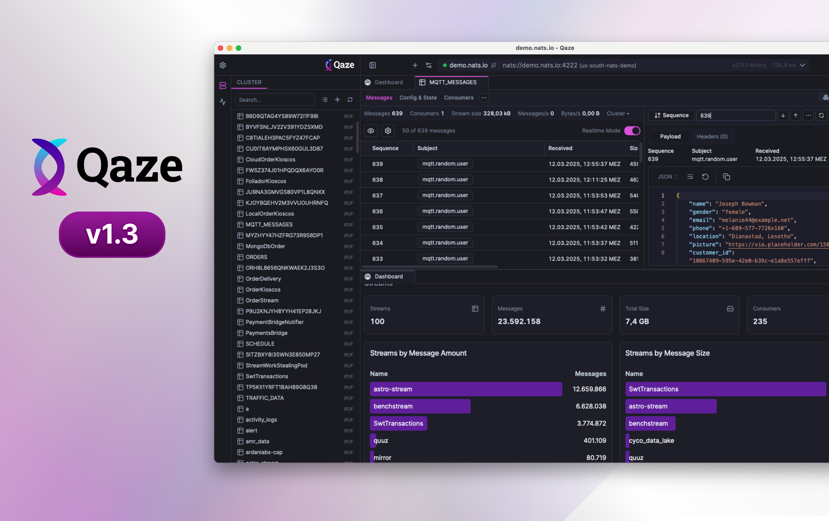Create a new connection with the plus icon

coord(414,65)
